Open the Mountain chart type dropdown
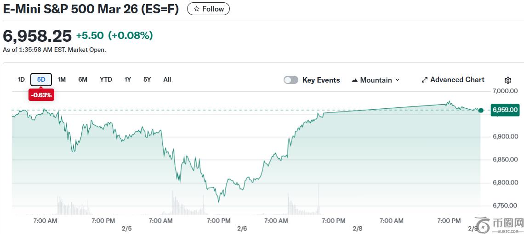 click(x=376, y=80)
